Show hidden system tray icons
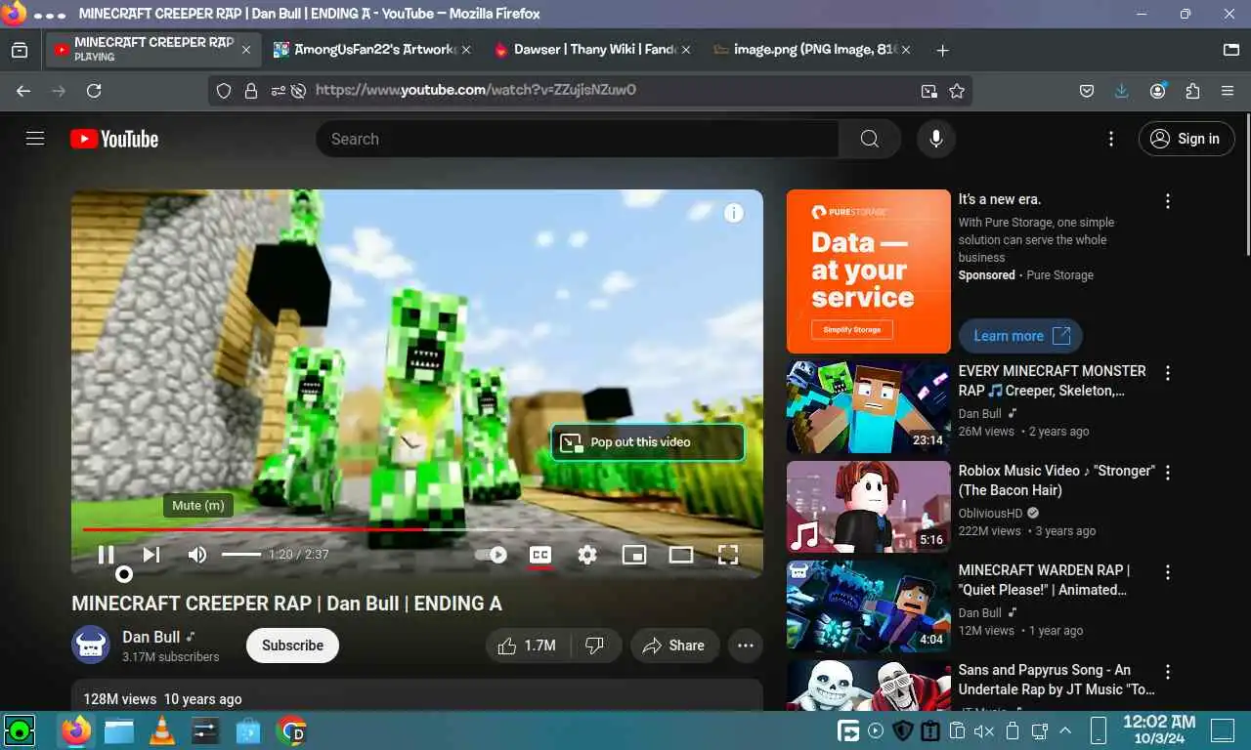 click(x=1065, y=730)
